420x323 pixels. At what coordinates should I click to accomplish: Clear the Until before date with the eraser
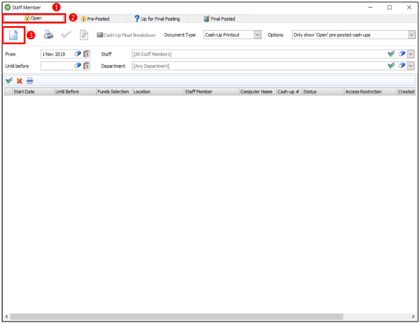[x=78, y=65]
